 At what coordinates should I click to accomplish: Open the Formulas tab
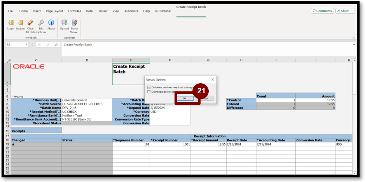coord(75,11)
